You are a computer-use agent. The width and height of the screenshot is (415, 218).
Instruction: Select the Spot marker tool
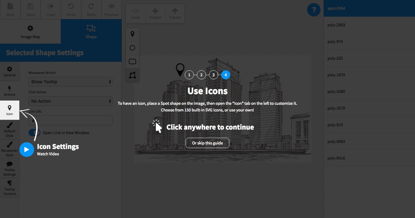pos(132,34)
